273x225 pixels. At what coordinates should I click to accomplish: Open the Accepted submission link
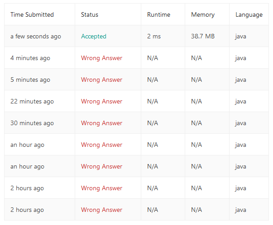point(94,36)
